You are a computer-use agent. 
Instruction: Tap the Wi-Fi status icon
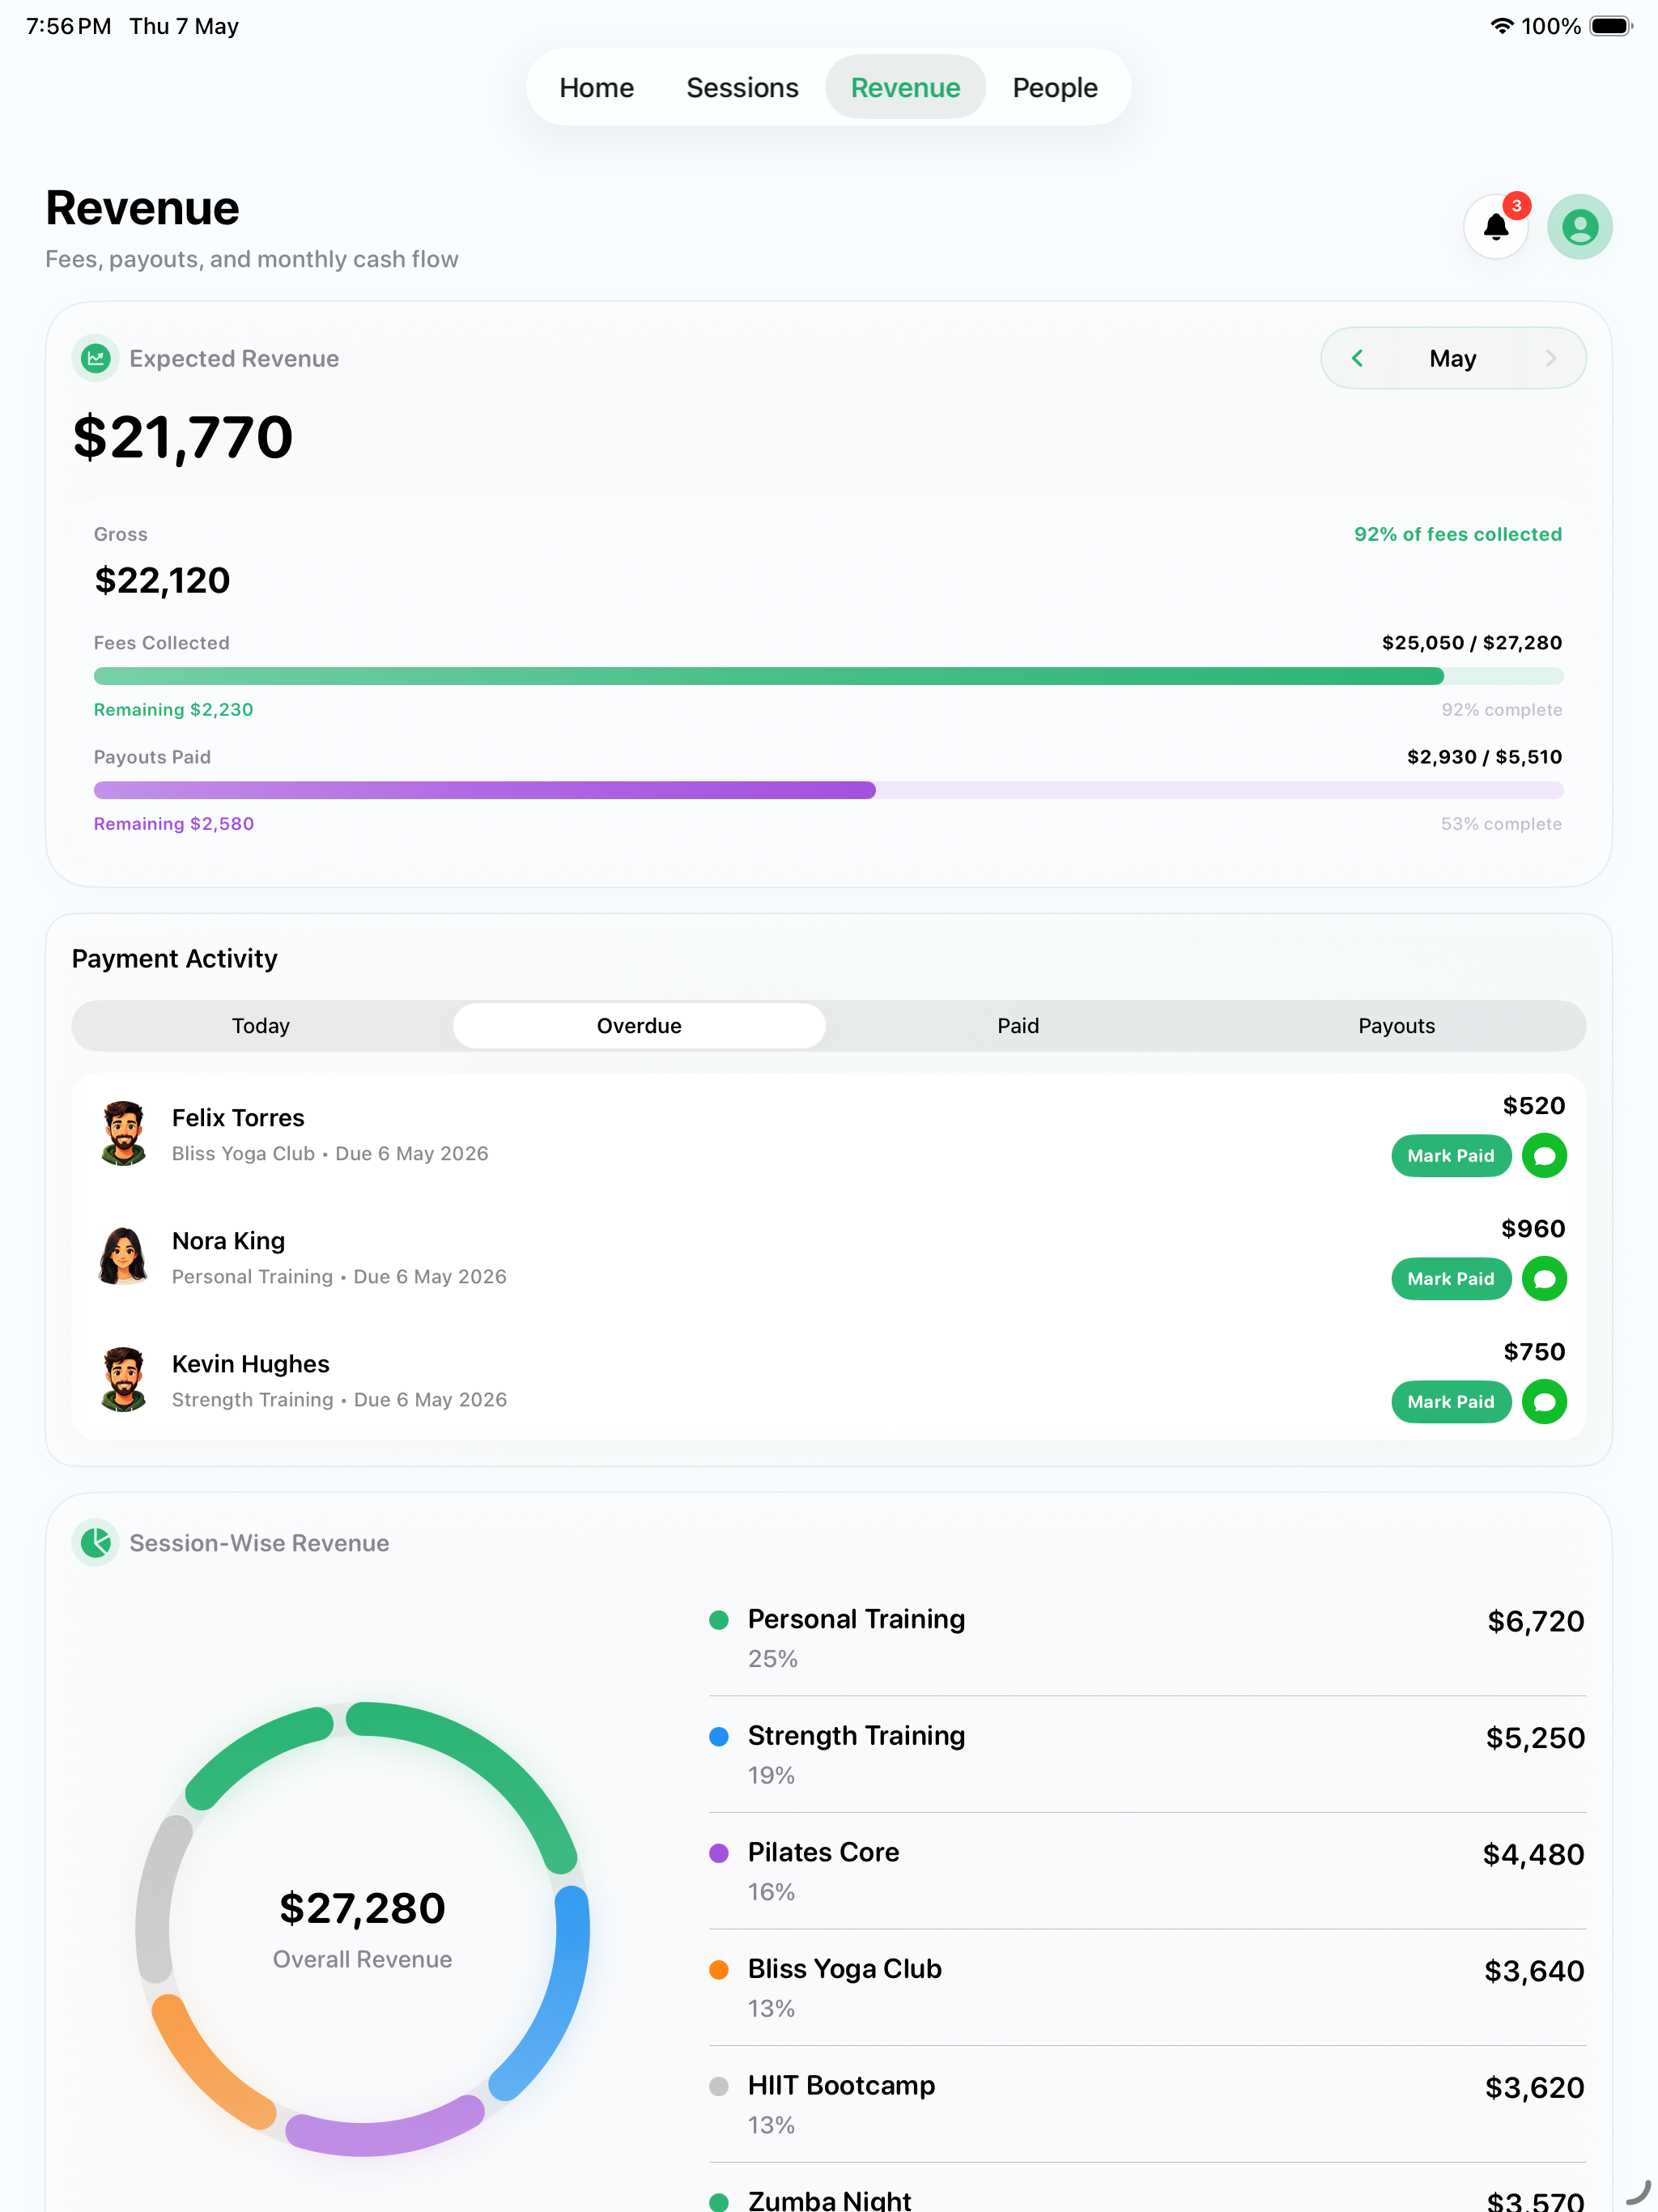[1501, 26]
